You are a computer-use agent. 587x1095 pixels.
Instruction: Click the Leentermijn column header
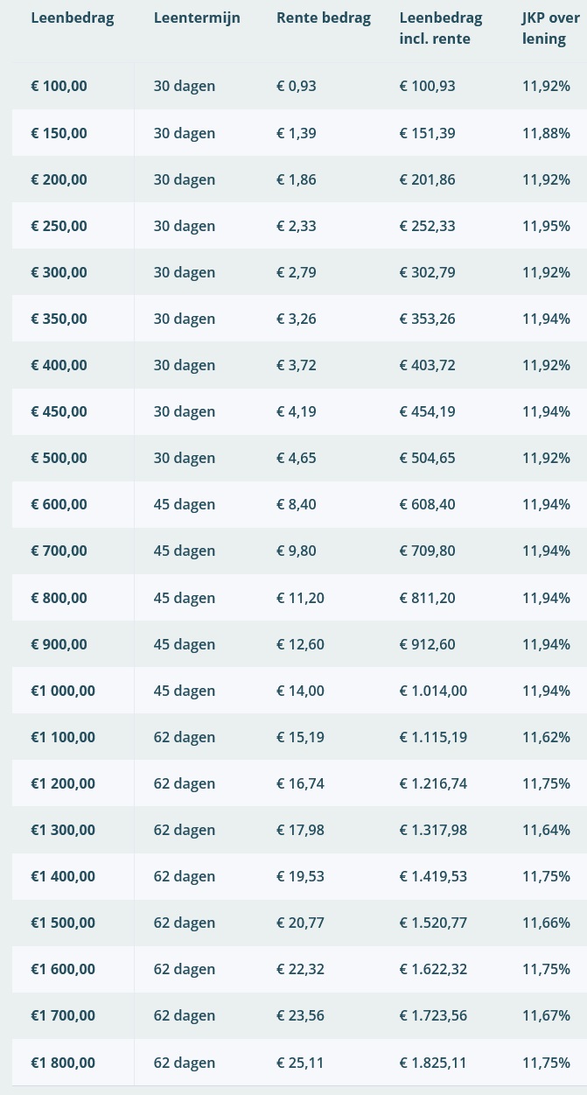click(x=197, y=18)
